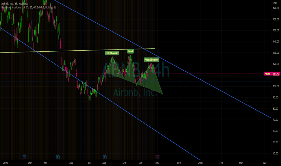Select the Left Shoulder pattern label
Screen dimensions: 281x166
112,53
